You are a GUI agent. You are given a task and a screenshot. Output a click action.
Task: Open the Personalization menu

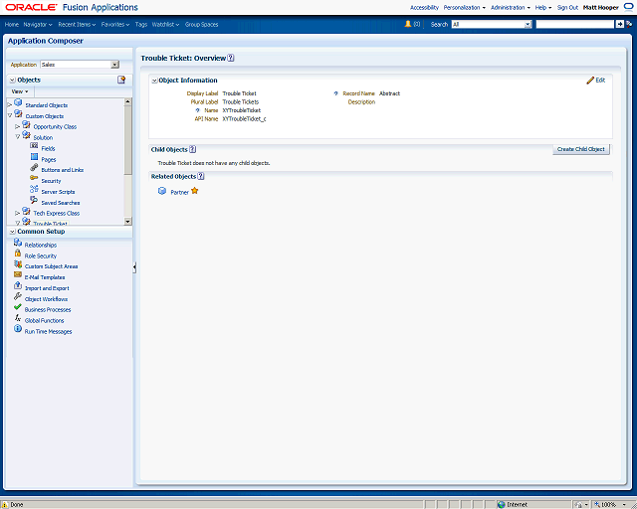(465, 7)
